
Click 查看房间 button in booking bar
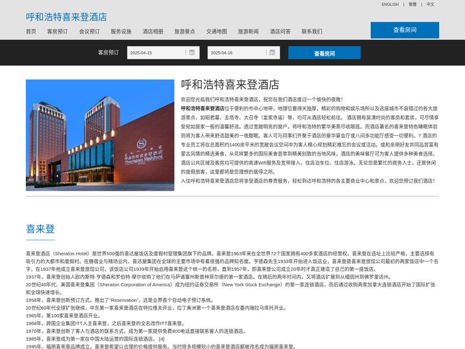(324, 53)
